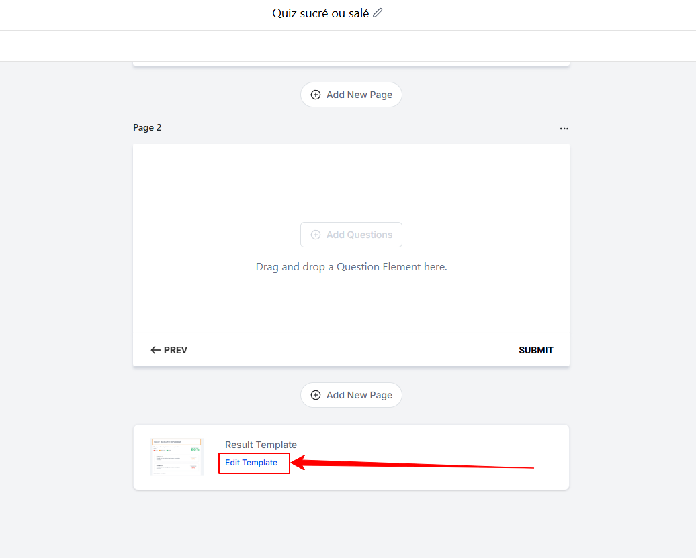Click the plus icon in Add New Page below Page 2
This screenshot has height=558, width=696.
click(x=316, y=395)
